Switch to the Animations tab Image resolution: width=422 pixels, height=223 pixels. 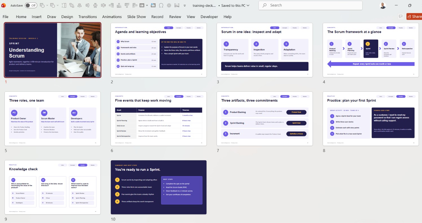pos(112,17)
